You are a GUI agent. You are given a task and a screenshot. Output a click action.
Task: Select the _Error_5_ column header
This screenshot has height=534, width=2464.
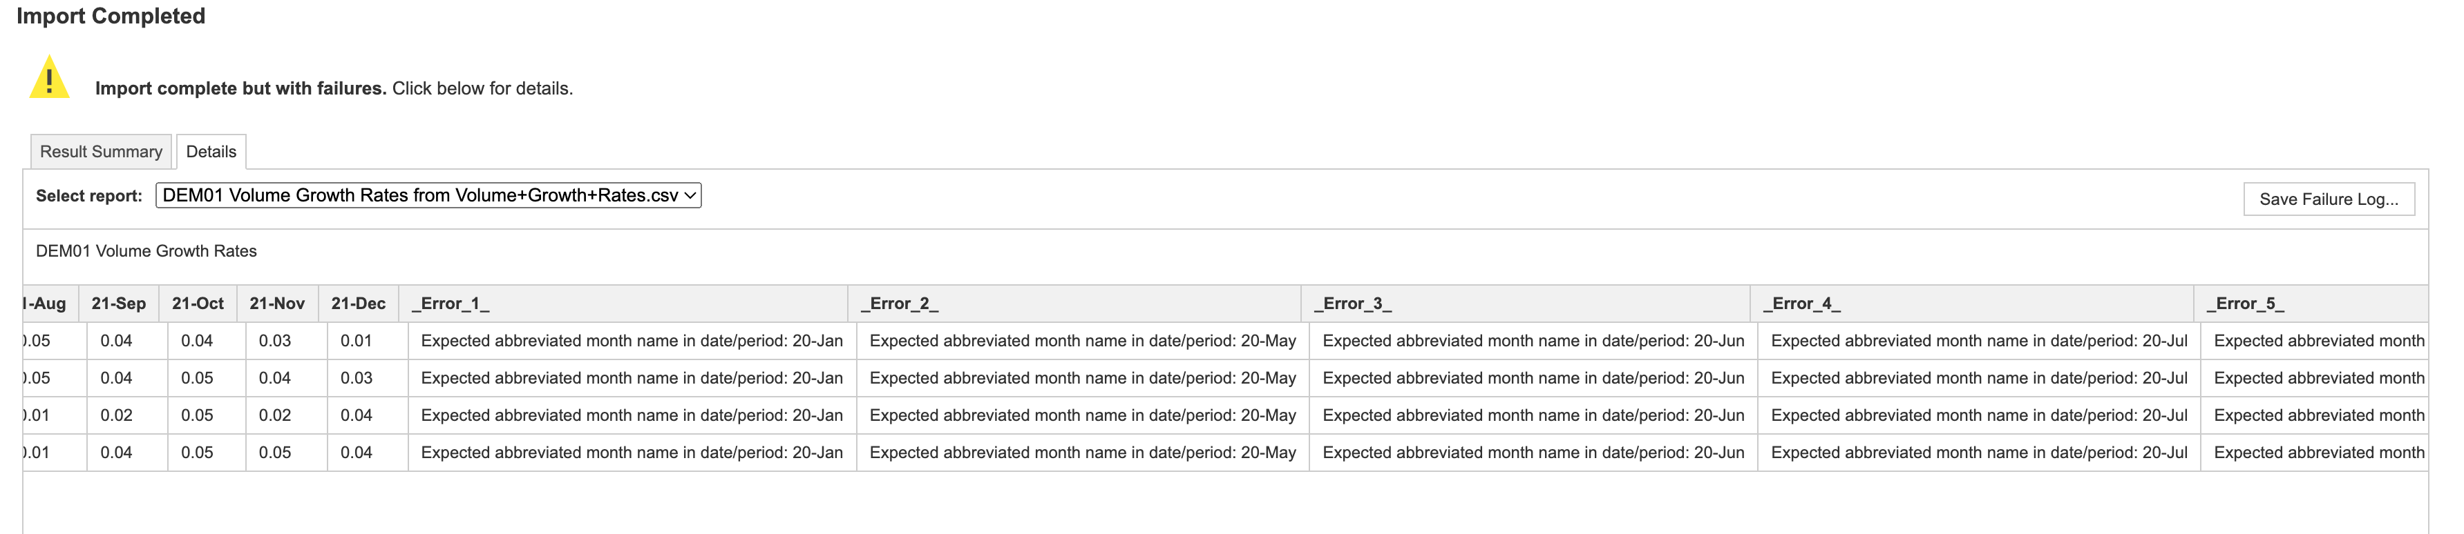[2311, 304]
